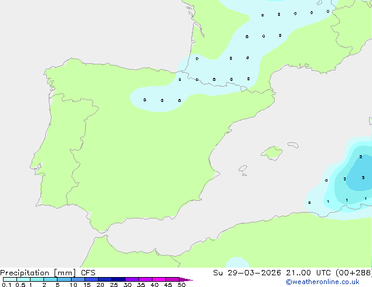
Task: Click the 0.5–1 mm legend swatch
Action: pos(23,279)
